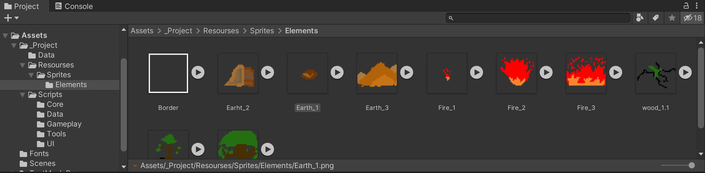Click the Earth_1.png path in status bar

coord(237,166)
